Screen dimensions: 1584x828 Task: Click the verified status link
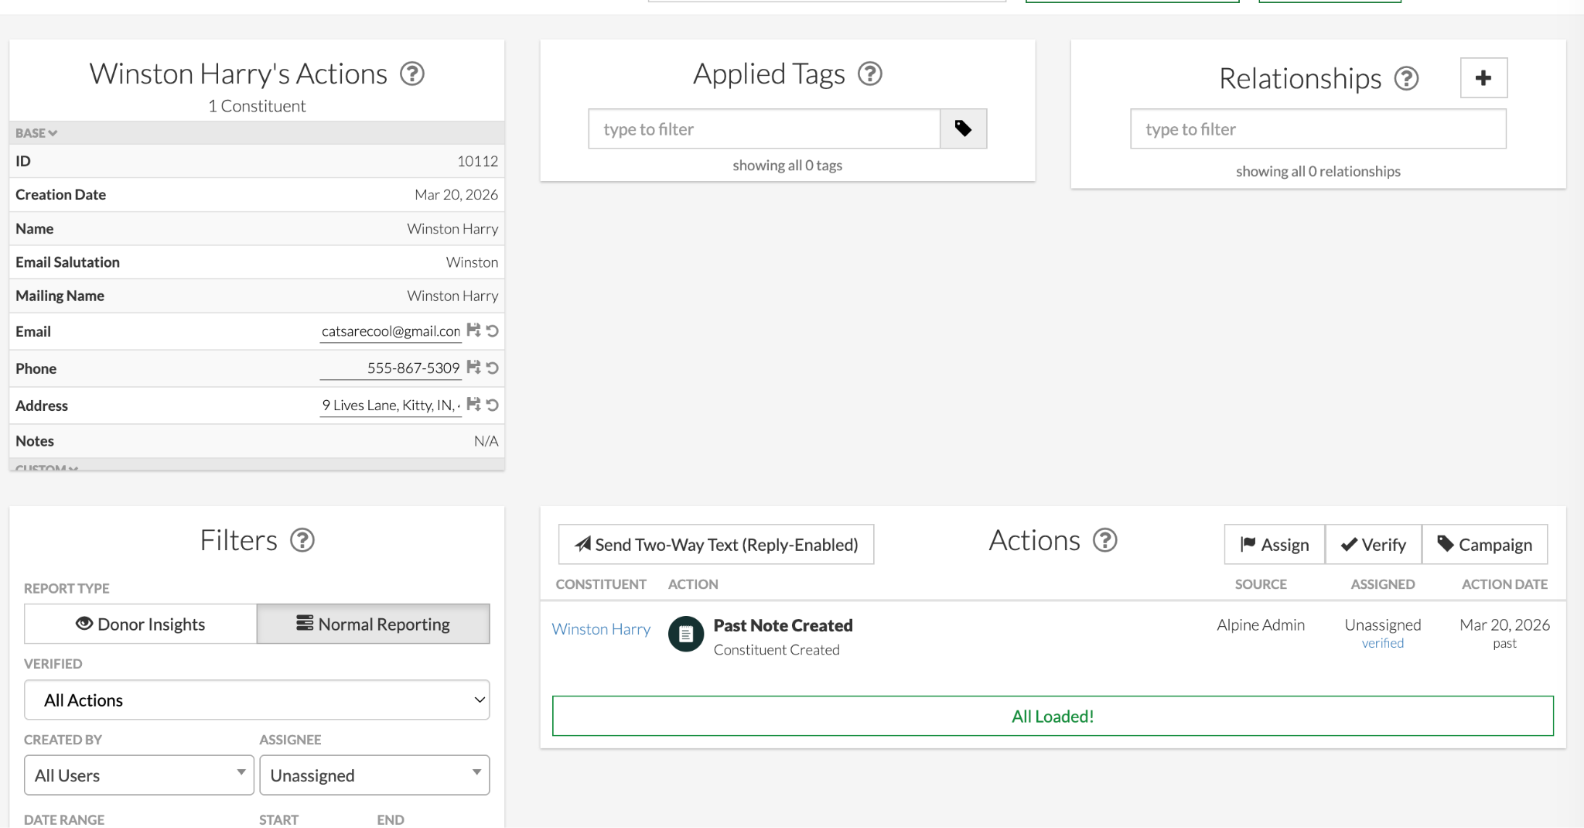coord(1383,643)
